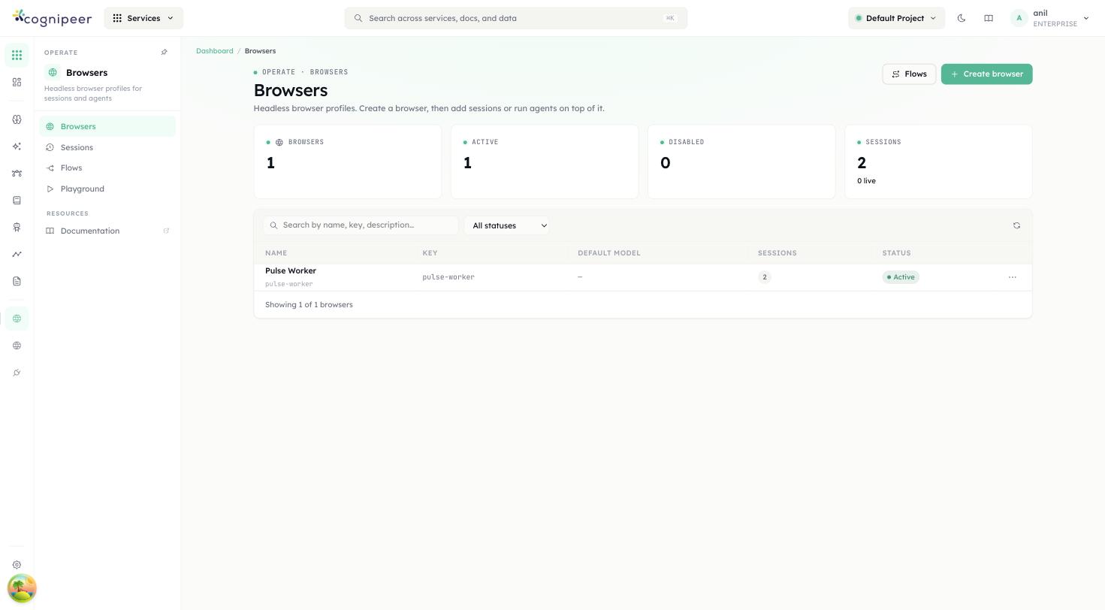
Task: Pin the Browsers sidebar panel
Action: pyautogui.click(x=165, y=53)
